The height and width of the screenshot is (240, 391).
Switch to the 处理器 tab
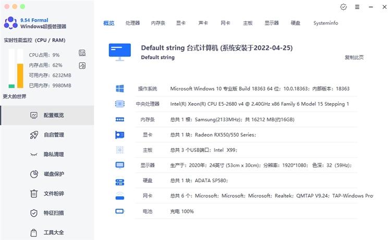132,23
